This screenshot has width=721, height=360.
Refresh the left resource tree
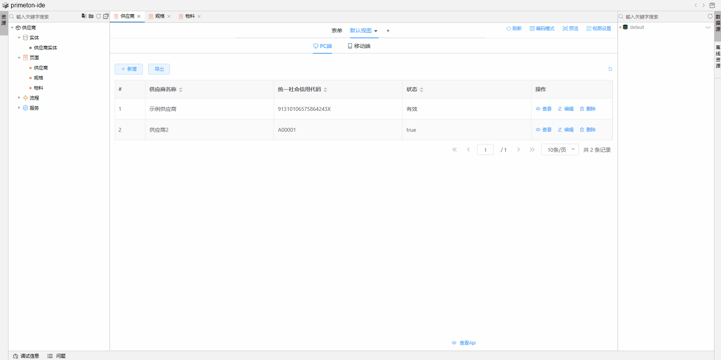(98, 16)
